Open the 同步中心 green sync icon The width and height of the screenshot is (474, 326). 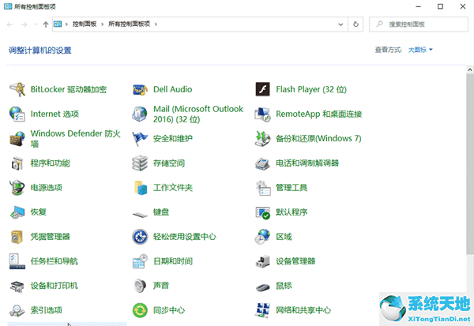coord(140,310)
